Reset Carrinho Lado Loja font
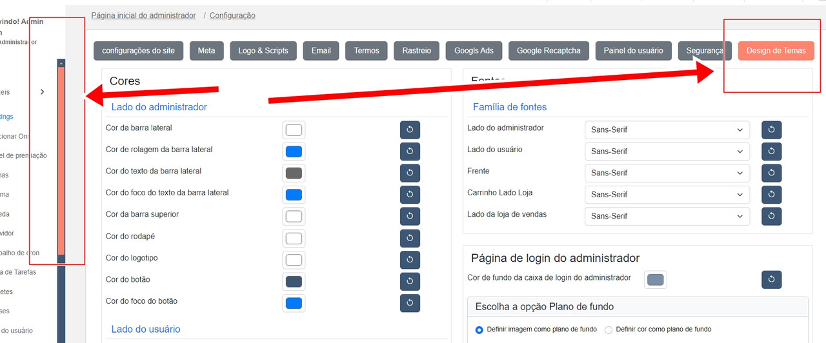826x343 pixels. 772,194
